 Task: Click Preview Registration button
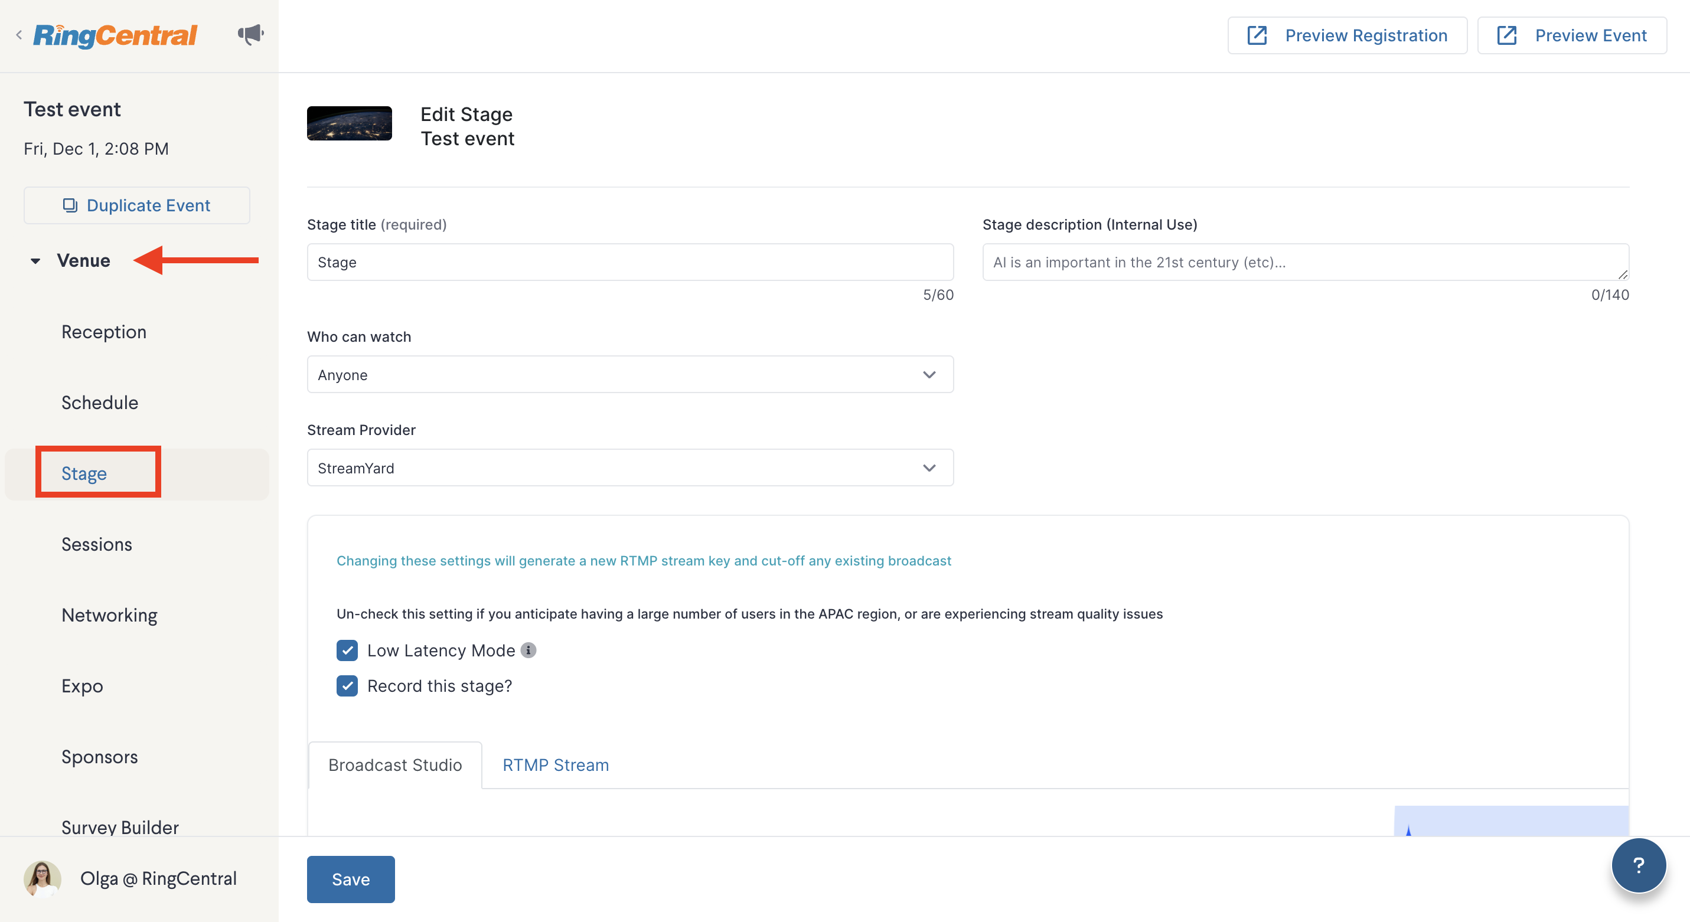coord(1347,35)
